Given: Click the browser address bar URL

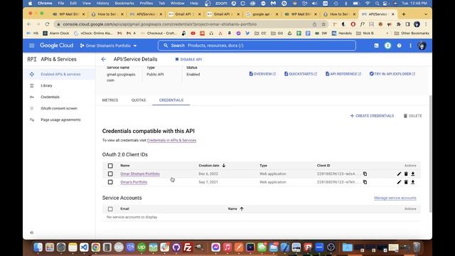Looking at the screenshot, I should coord(159,24).
